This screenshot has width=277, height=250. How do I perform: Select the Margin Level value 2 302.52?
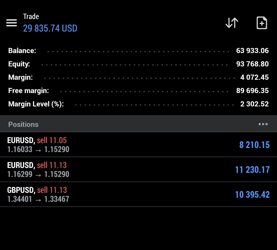tap(254, 104)
